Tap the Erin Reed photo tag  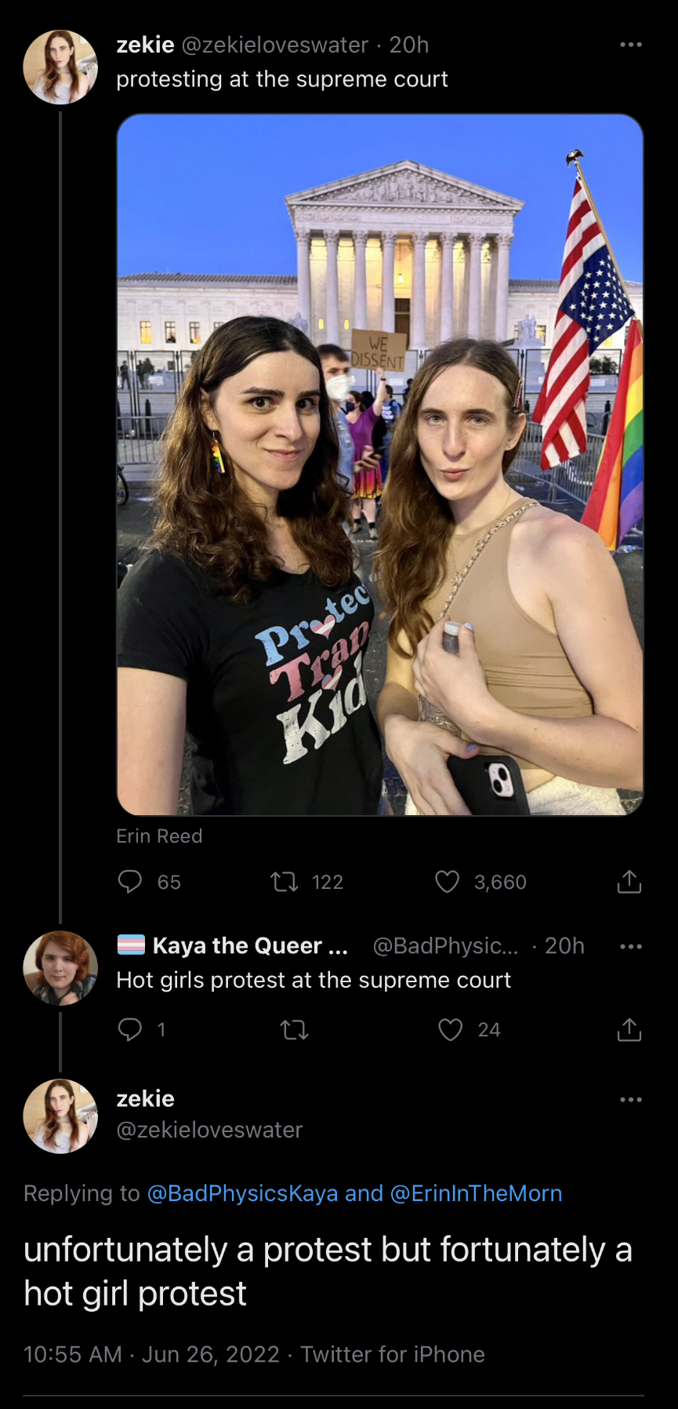tap(159, 836)
